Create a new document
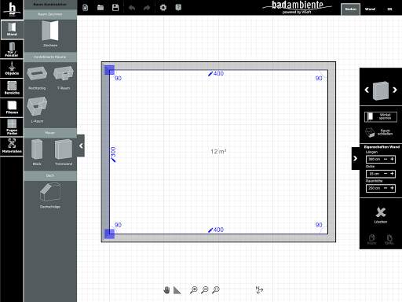The width and height of the screenshot is (402, 302). click(x=86, y=8)
